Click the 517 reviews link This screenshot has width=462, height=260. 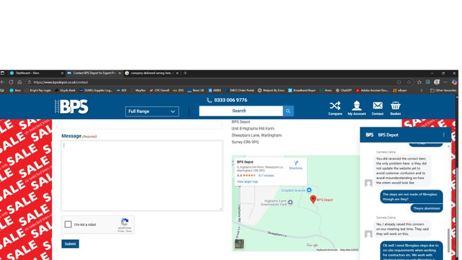pos(266,176)
